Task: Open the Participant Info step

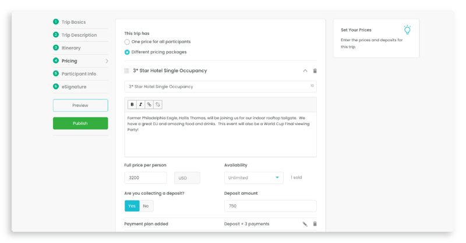Action: (79, 74)
